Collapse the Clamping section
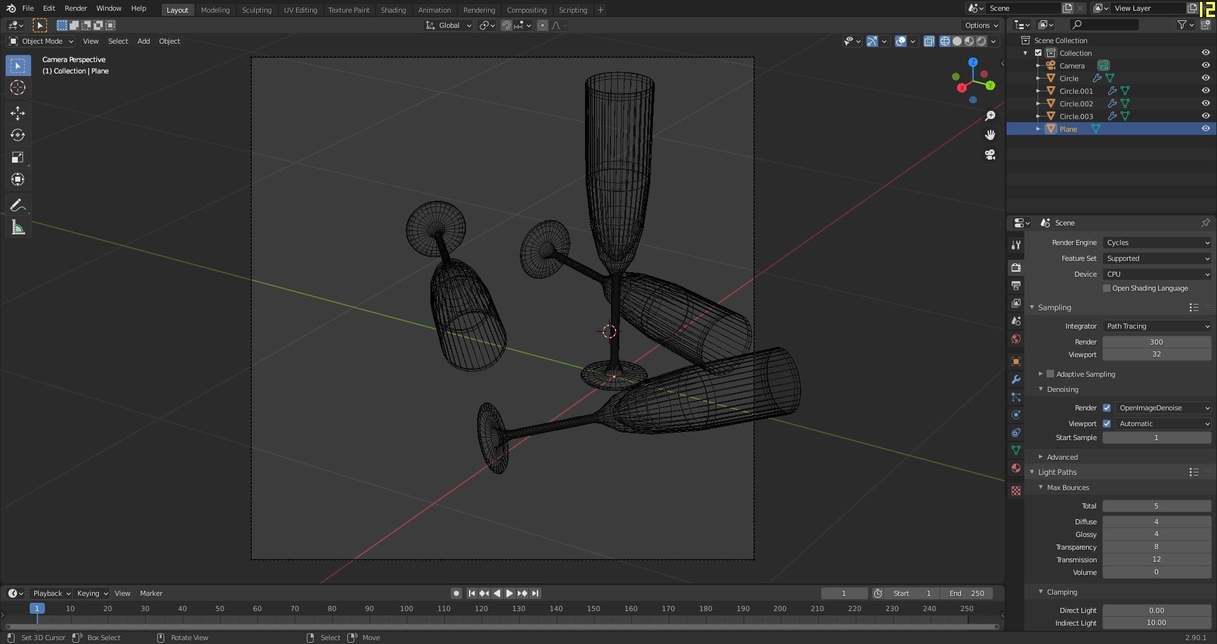The image size is (1217, 644). coord(1062,592)
